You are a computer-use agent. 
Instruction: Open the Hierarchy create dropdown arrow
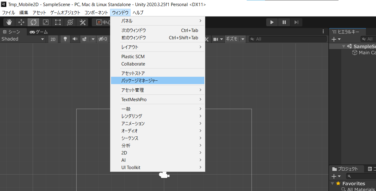339,39
